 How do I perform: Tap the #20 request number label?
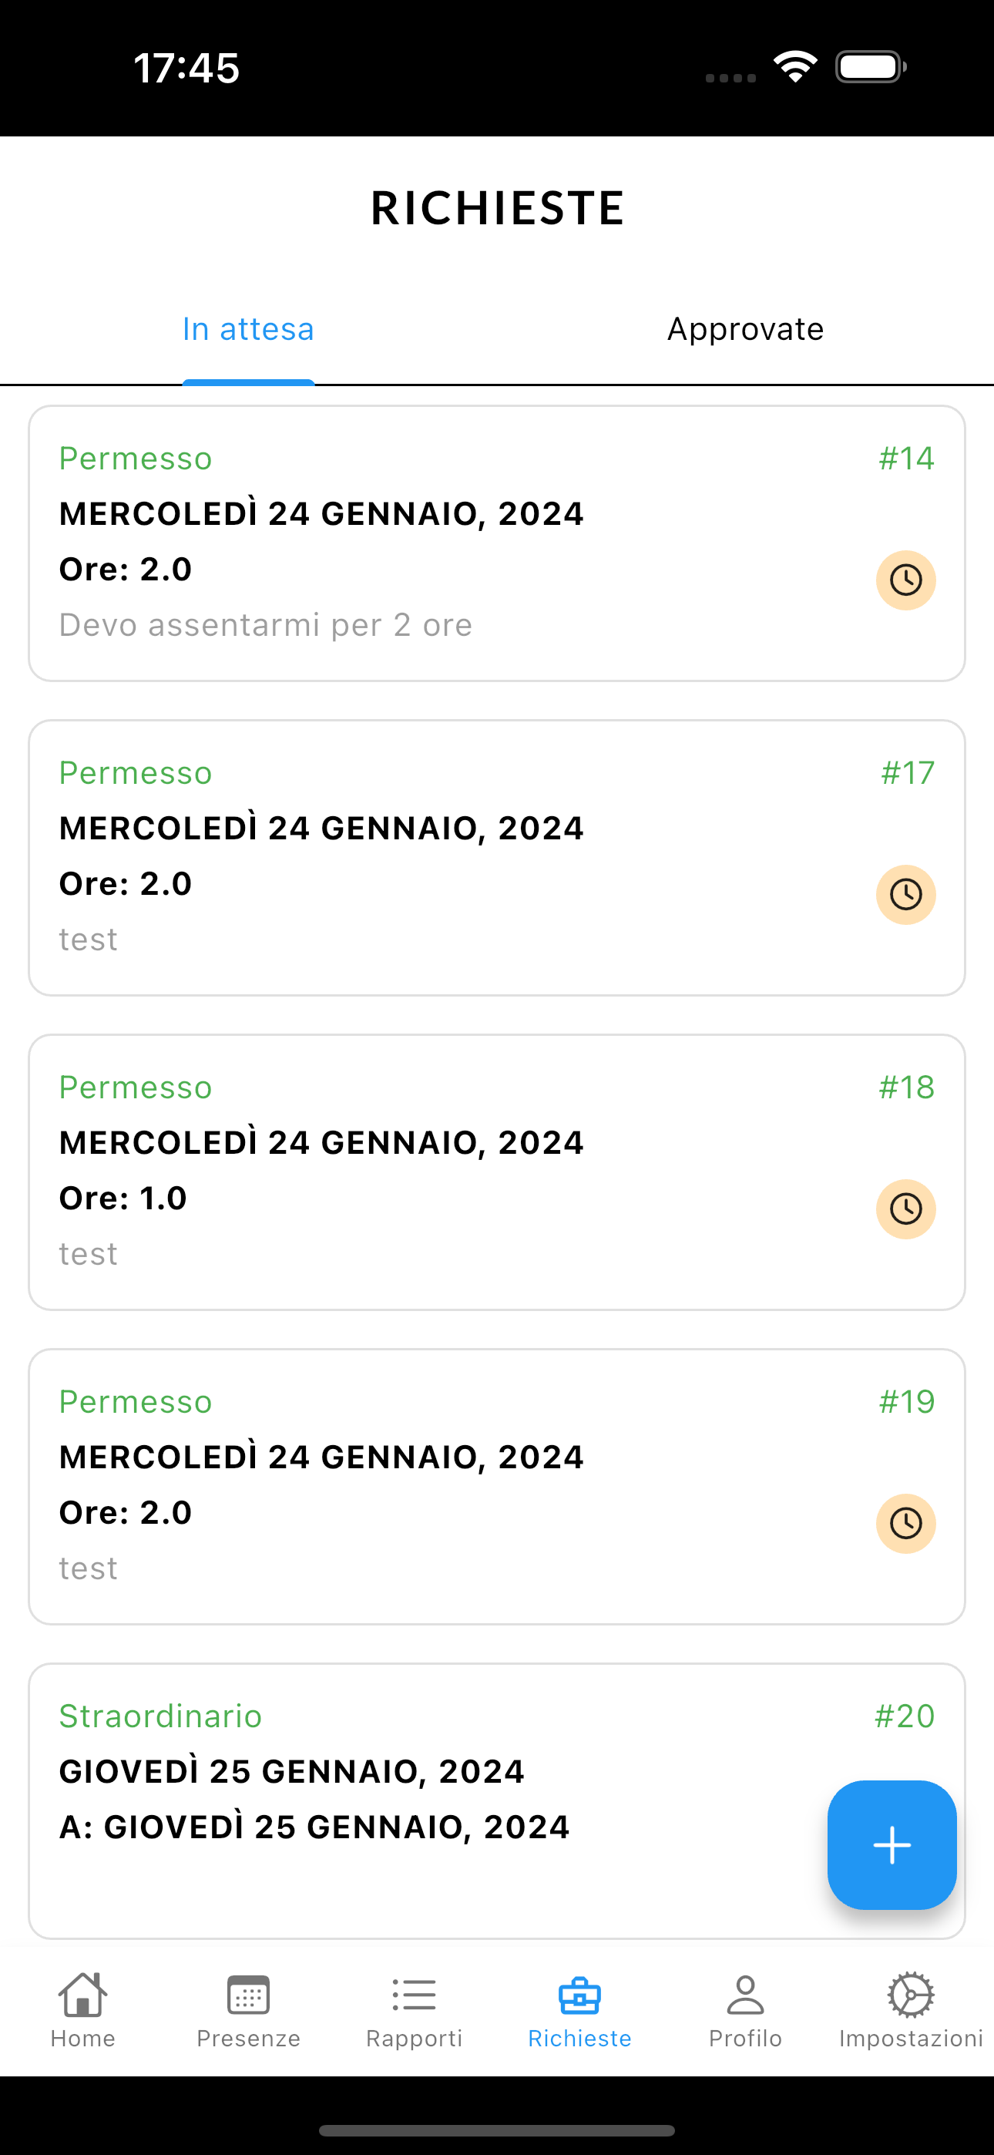coord(904,1716)
